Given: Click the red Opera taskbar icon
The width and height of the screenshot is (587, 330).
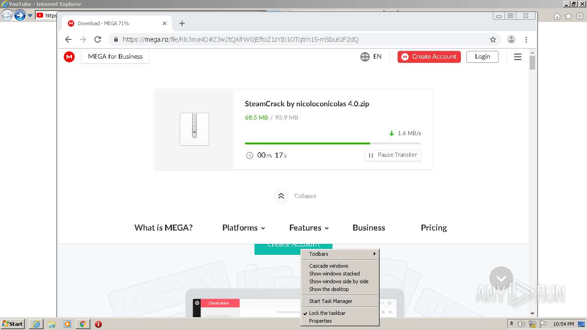Looking at the screenshot, I should point(98,324).
